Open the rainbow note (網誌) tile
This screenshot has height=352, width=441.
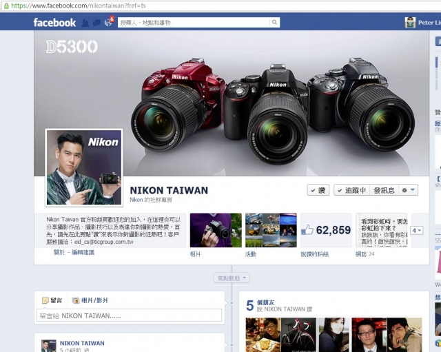[x=381, y=230]
